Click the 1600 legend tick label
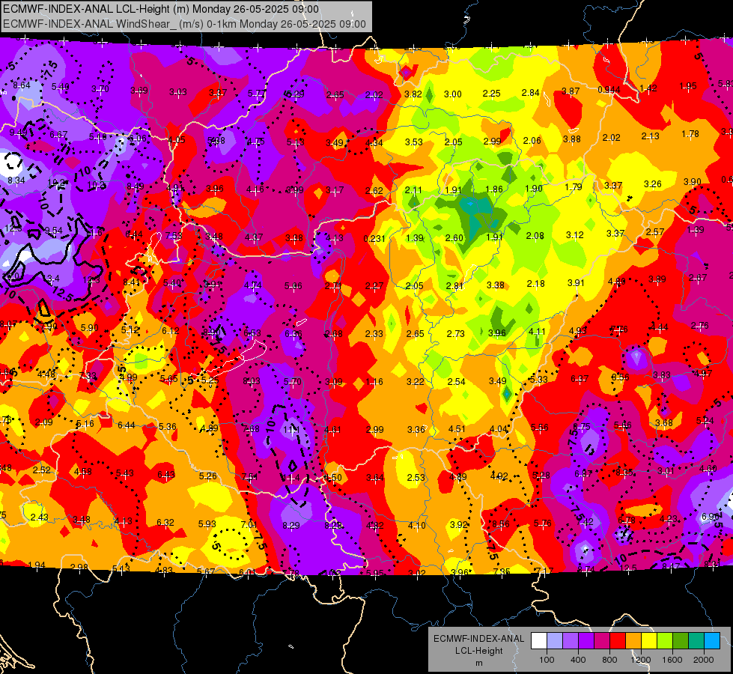The height and width of the screenshot is (674, 733). pyautogui.click(x=672, y=660)
